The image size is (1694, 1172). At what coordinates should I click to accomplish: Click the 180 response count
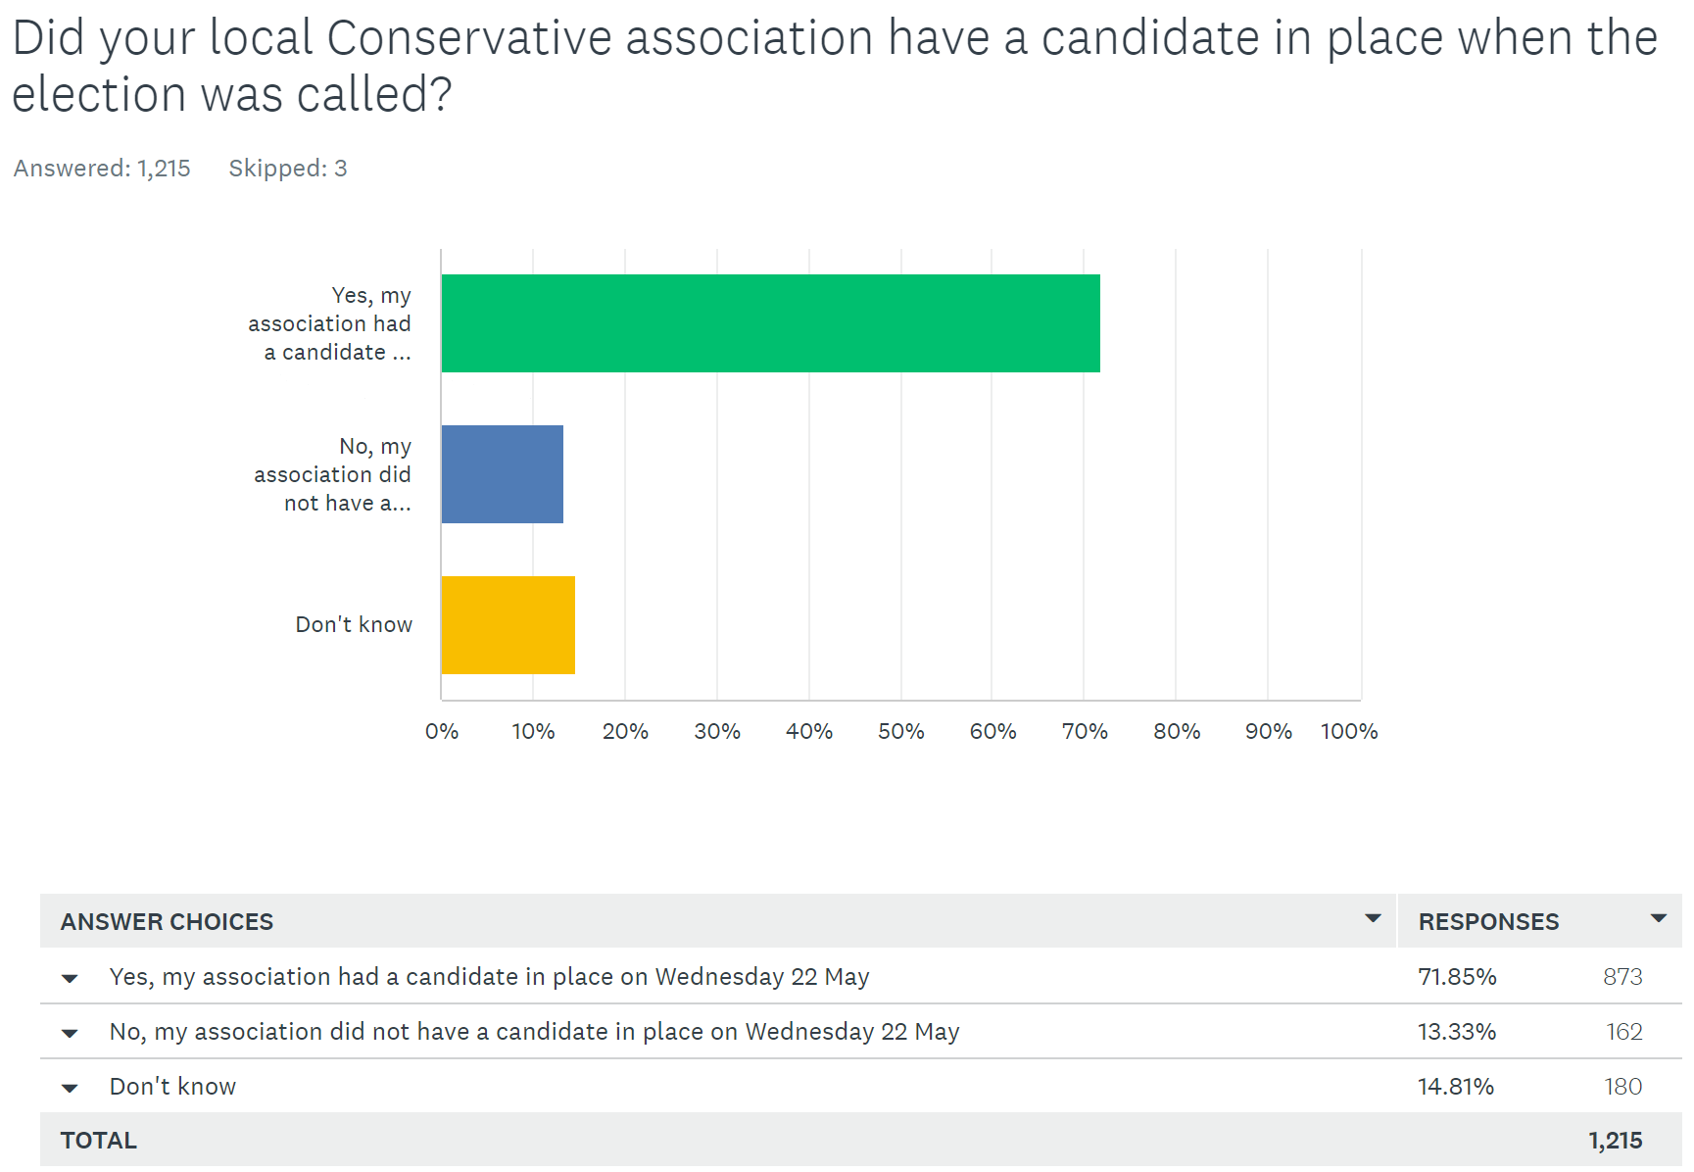pyautogui.click(x=1622, y=1087)
